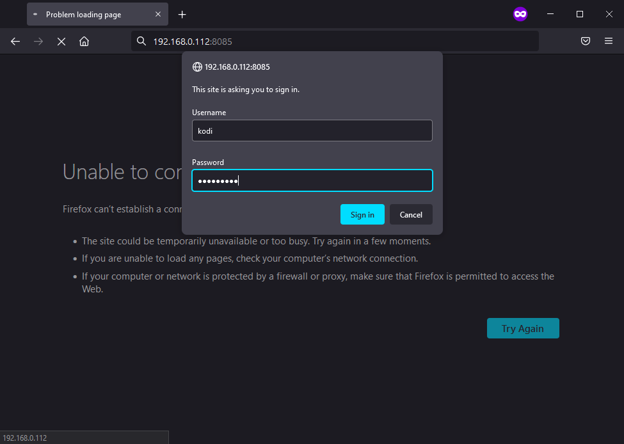Open the Firefox hamburger menu
The height and width of the screenshot is (444, 624).
[609, 41]
